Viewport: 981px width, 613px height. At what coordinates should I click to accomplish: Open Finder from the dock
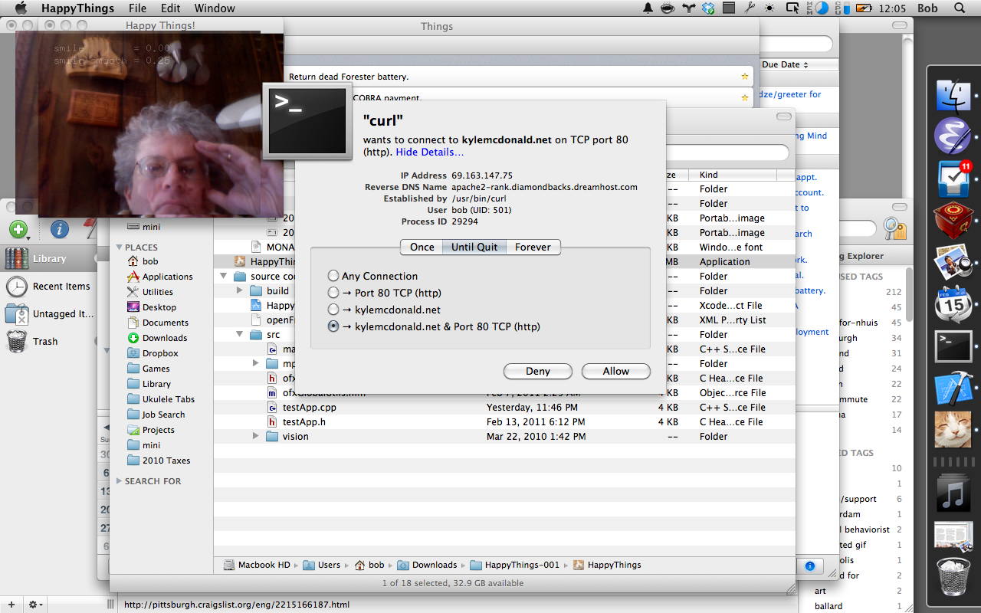point(953,97)
